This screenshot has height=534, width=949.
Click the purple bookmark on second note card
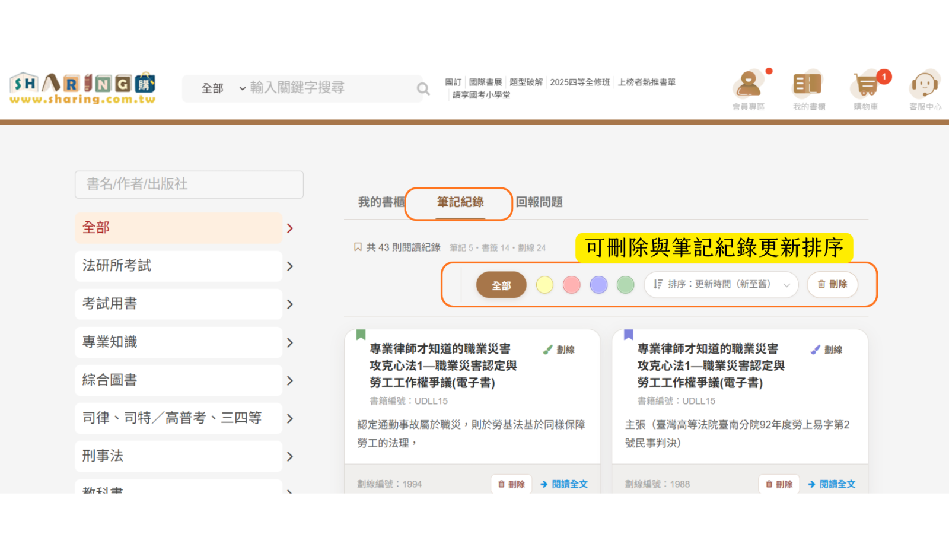click(629, 335)
